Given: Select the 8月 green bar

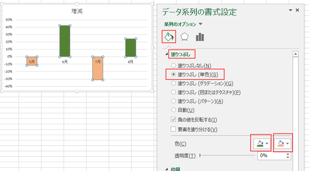Looking at the screenshot, I should 131,48.
